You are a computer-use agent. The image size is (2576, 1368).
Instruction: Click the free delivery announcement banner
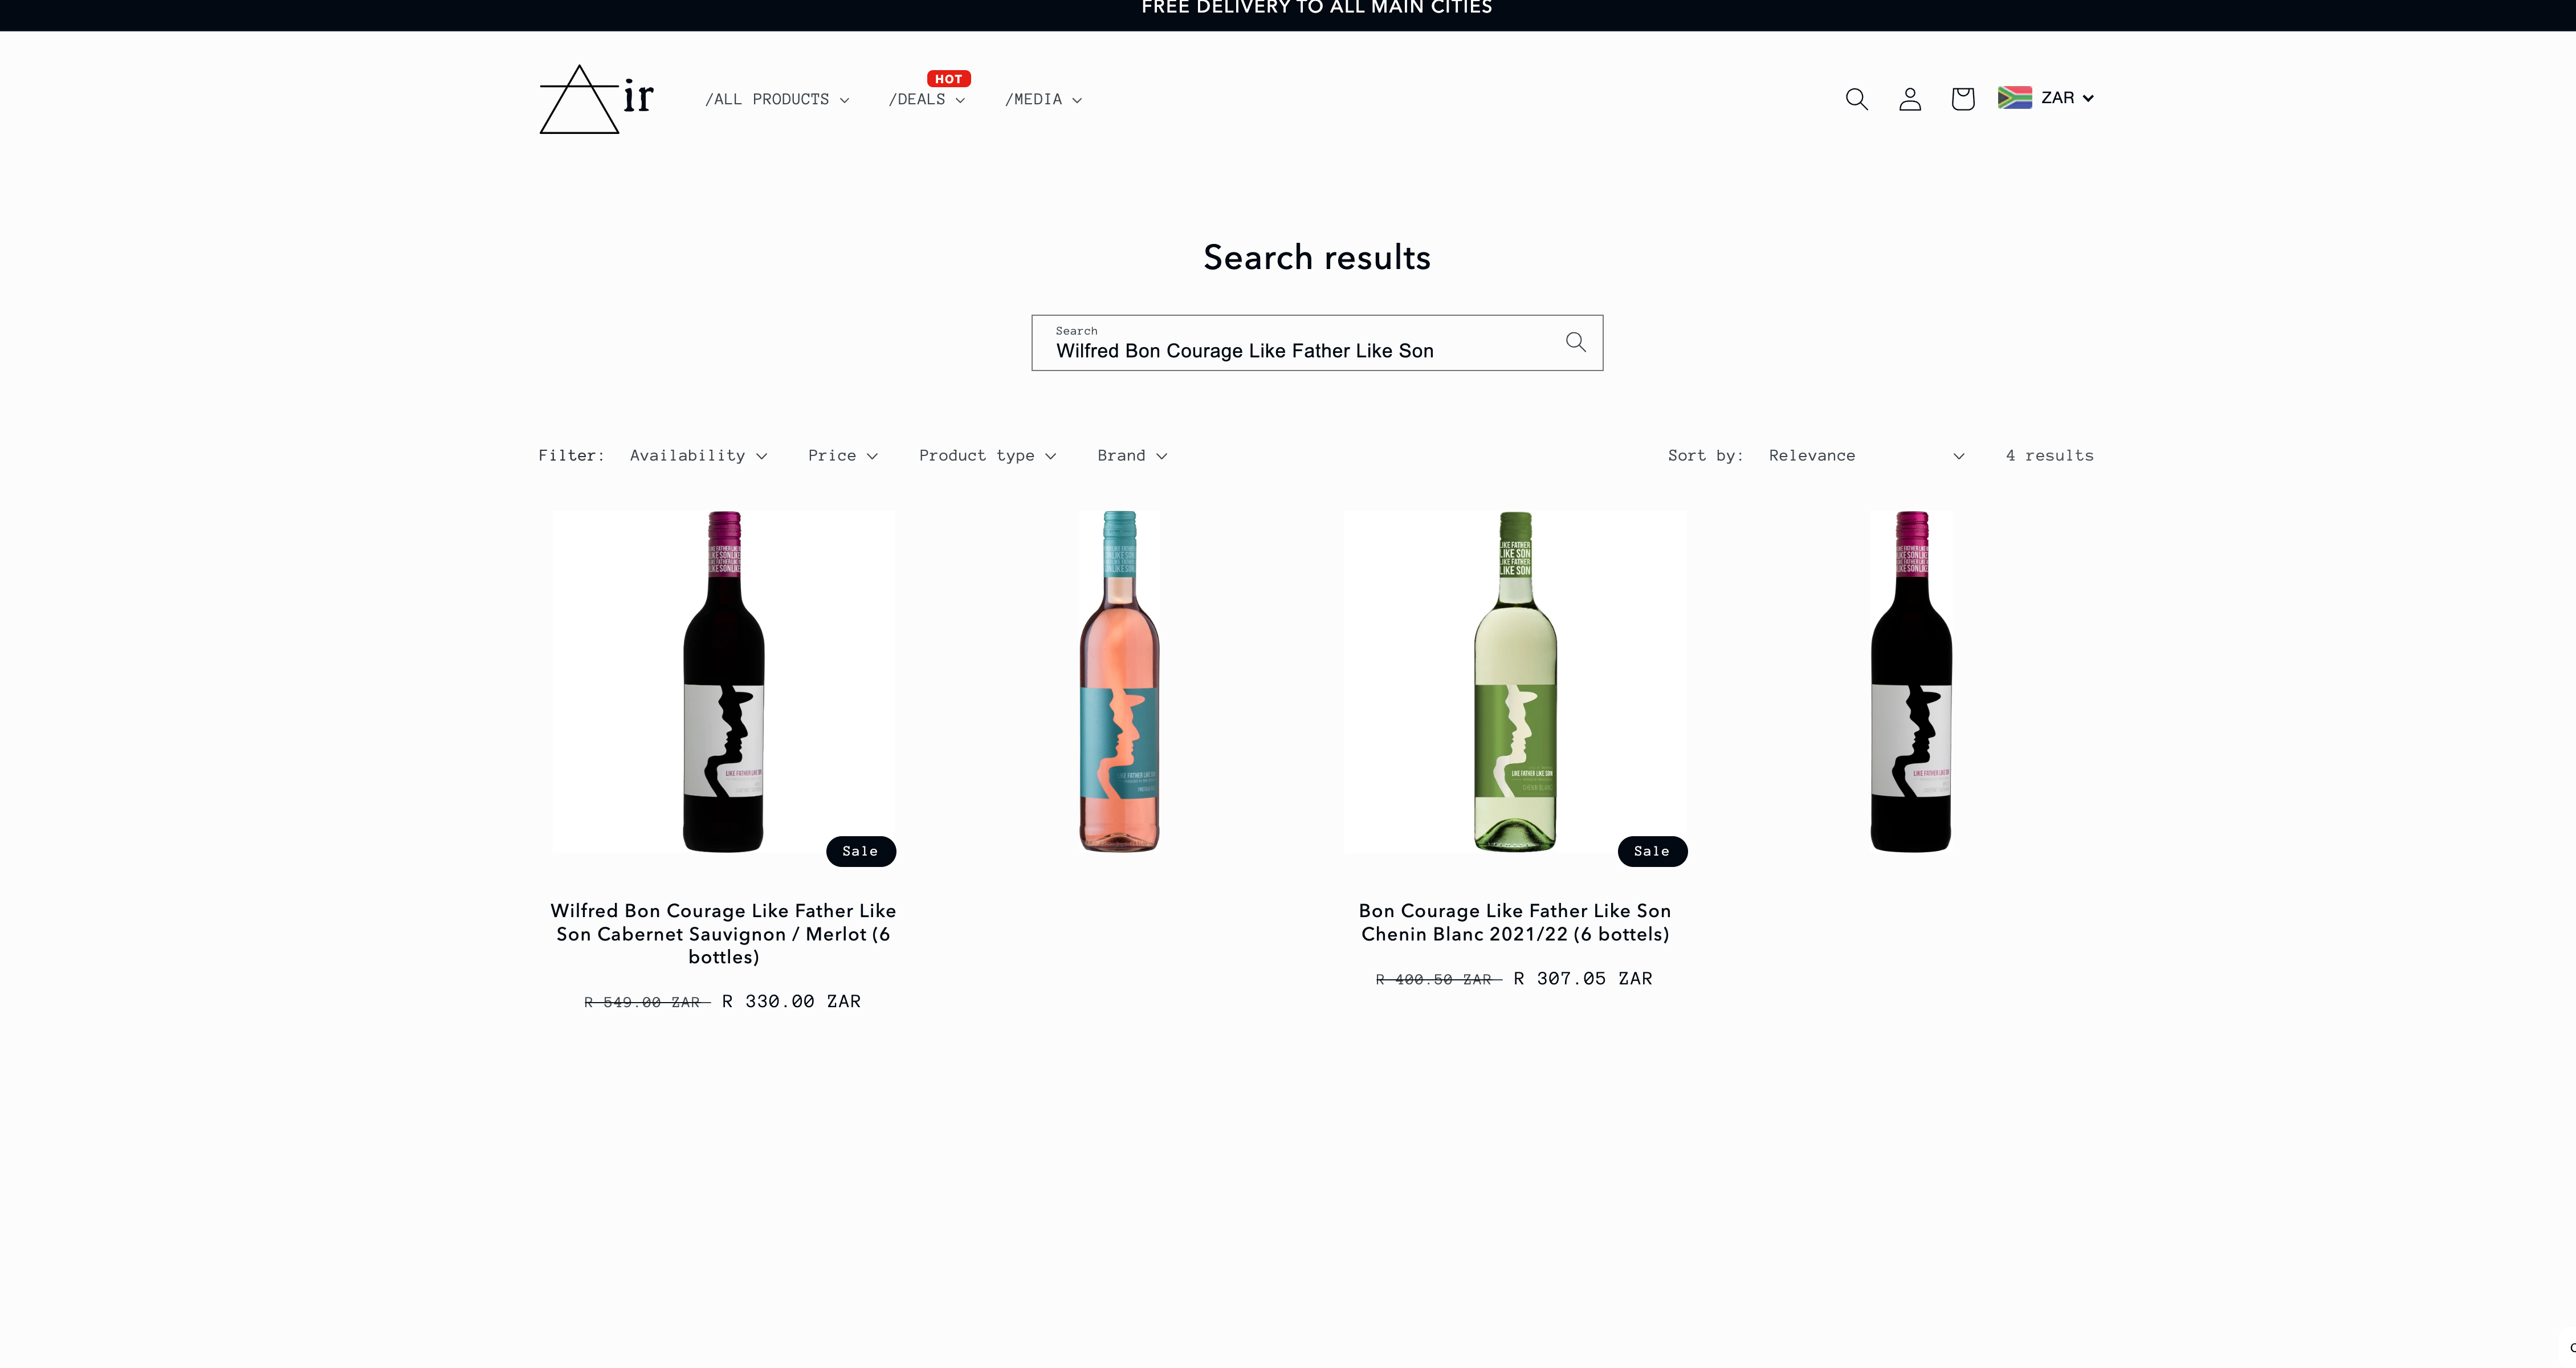(x=1316, y=8)
